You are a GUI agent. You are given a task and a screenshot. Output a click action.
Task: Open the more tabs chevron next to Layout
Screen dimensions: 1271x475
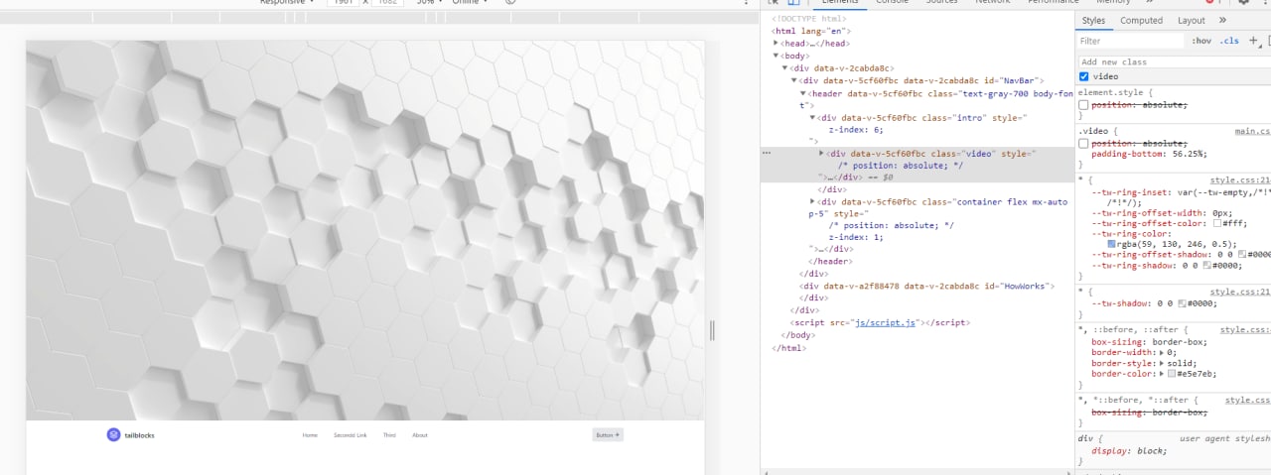pos(1222,20)
